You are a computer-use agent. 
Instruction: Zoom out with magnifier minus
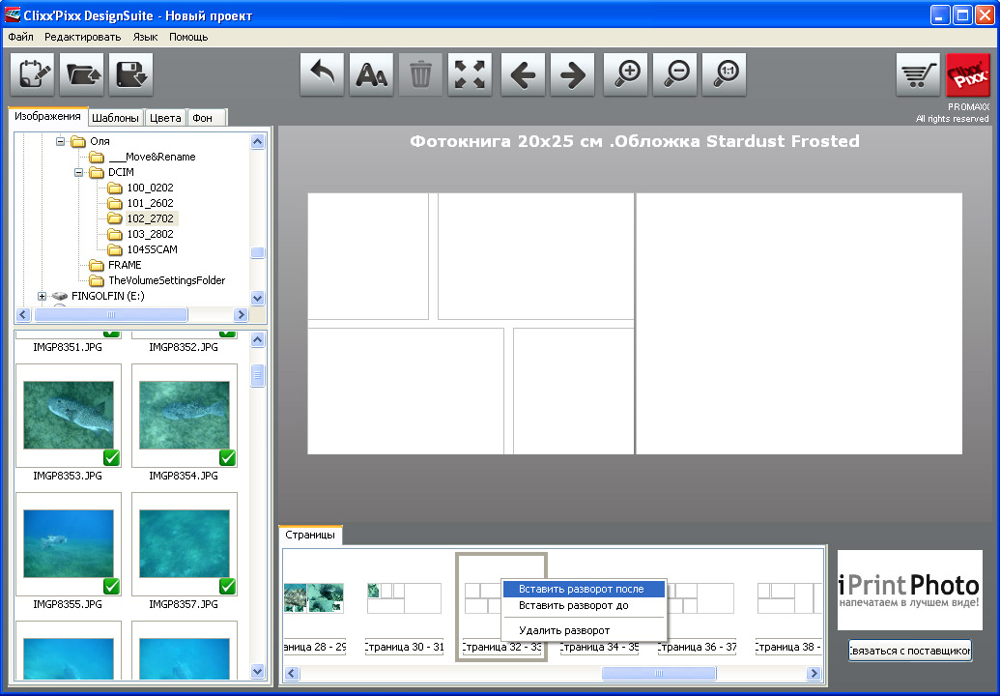coord(674,74)
